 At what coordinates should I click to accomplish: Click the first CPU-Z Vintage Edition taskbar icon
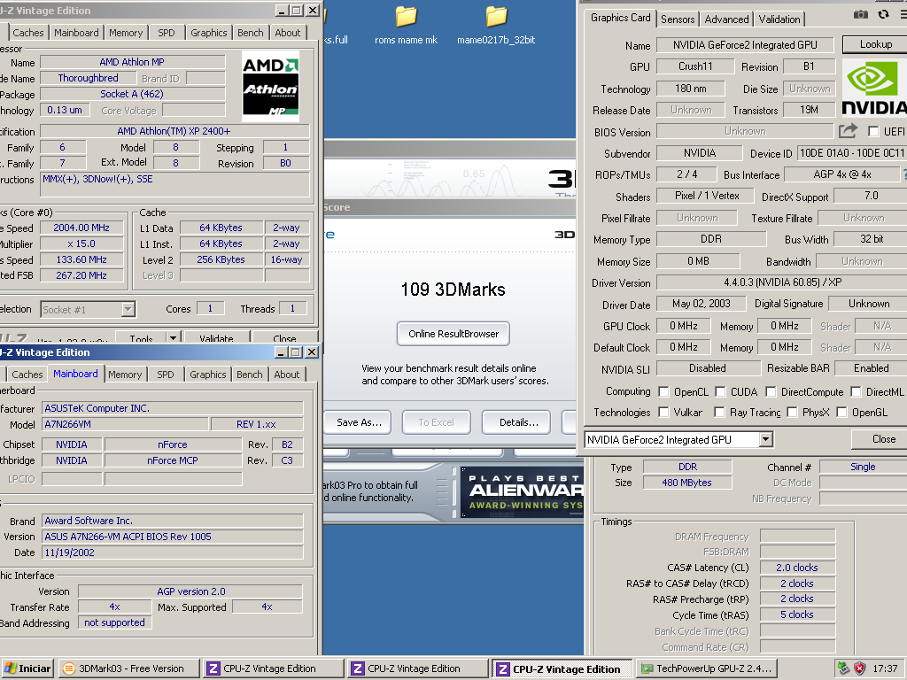tap(273, 668)
